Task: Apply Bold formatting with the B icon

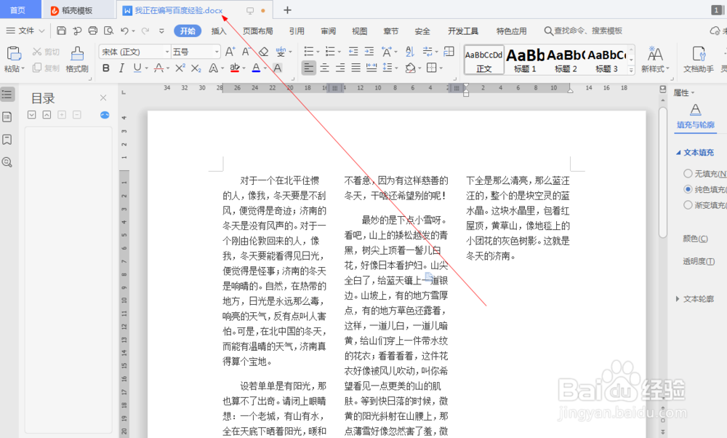Action: (106, 67)
